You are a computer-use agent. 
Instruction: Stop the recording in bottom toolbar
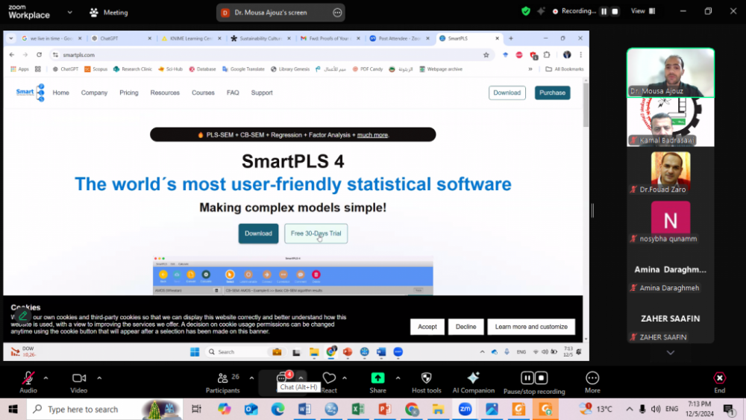tap(542, 377)
